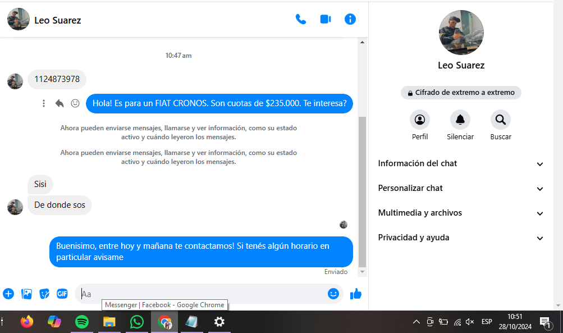Open the battery status tray icon
The height and width of the screenshot is (333, 563).
point(443,322)
